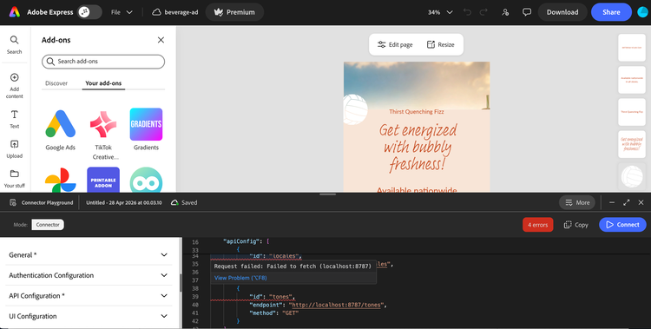Image resolution: width=651 pixels, height=329 pixels.
Task: Expand the UI Configuration section
Action: pyautogui.click(x=89, y=316)
